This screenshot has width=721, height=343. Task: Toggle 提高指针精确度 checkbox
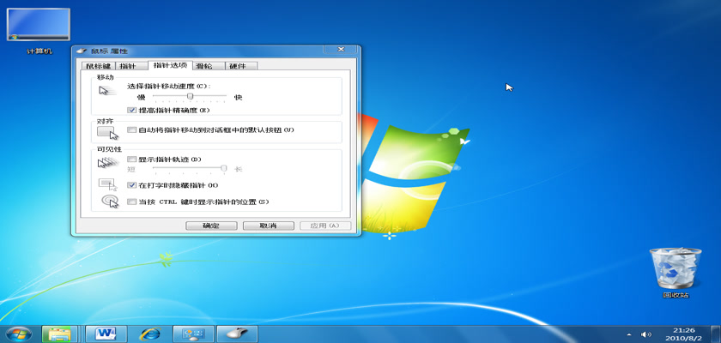pyautogui.click(x=131, y=110)
